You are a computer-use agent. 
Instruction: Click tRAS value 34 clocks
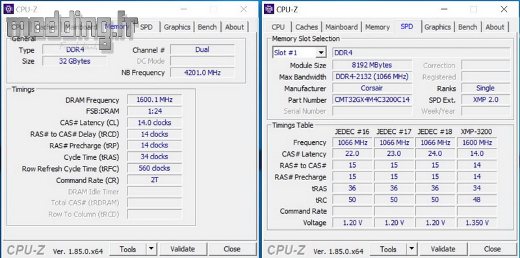tap(155, 157)
